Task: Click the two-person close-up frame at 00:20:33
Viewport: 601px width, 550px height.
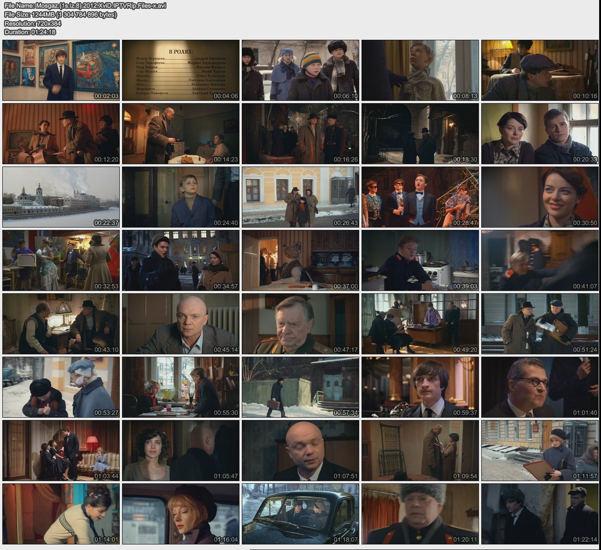Action: [540, 134]
